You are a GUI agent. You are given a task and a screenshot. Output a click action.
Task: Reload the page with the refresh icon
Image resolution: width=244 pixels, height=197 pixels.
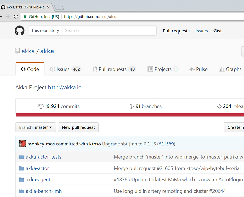(x=16, y=17)
